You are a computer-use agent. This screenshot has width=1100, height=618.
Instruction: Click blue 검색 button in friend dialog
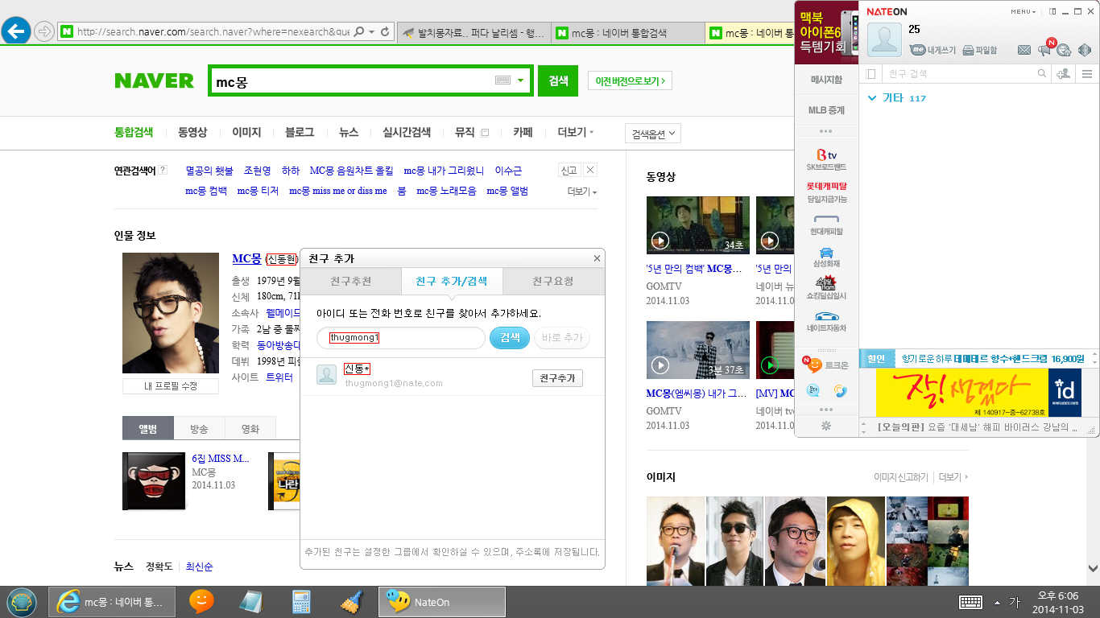coord(510,338)
